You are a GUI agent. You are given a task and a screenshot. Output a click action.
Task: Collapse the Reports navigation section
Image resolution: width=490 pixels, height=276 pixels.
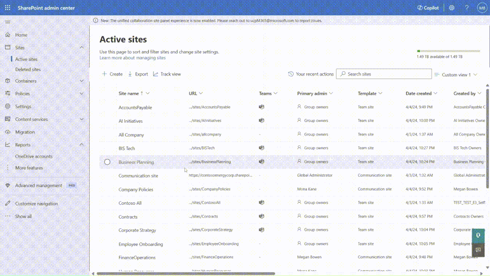[x=81, y=145]
